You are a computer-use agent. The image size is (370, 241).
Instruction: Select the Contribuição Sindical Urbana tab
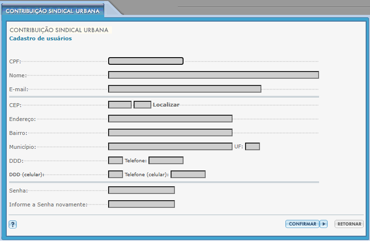coord(52,11)
